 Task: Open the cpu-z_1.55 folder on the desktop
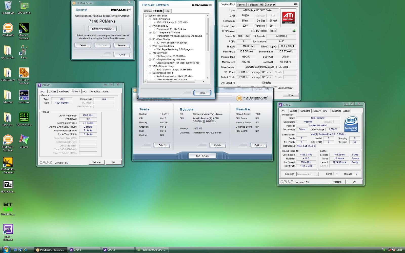click(x=8, y=52)
